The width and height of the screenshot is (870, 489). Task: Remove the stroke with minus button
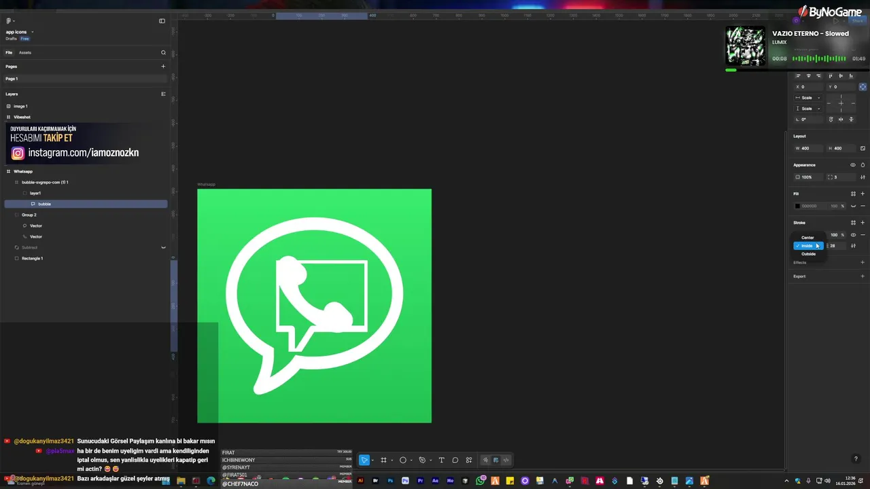point(863,235)
